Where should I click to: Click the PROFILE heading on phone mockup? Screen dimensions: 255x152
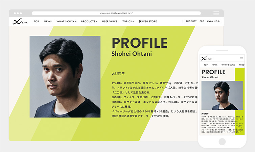click(213, 72)
